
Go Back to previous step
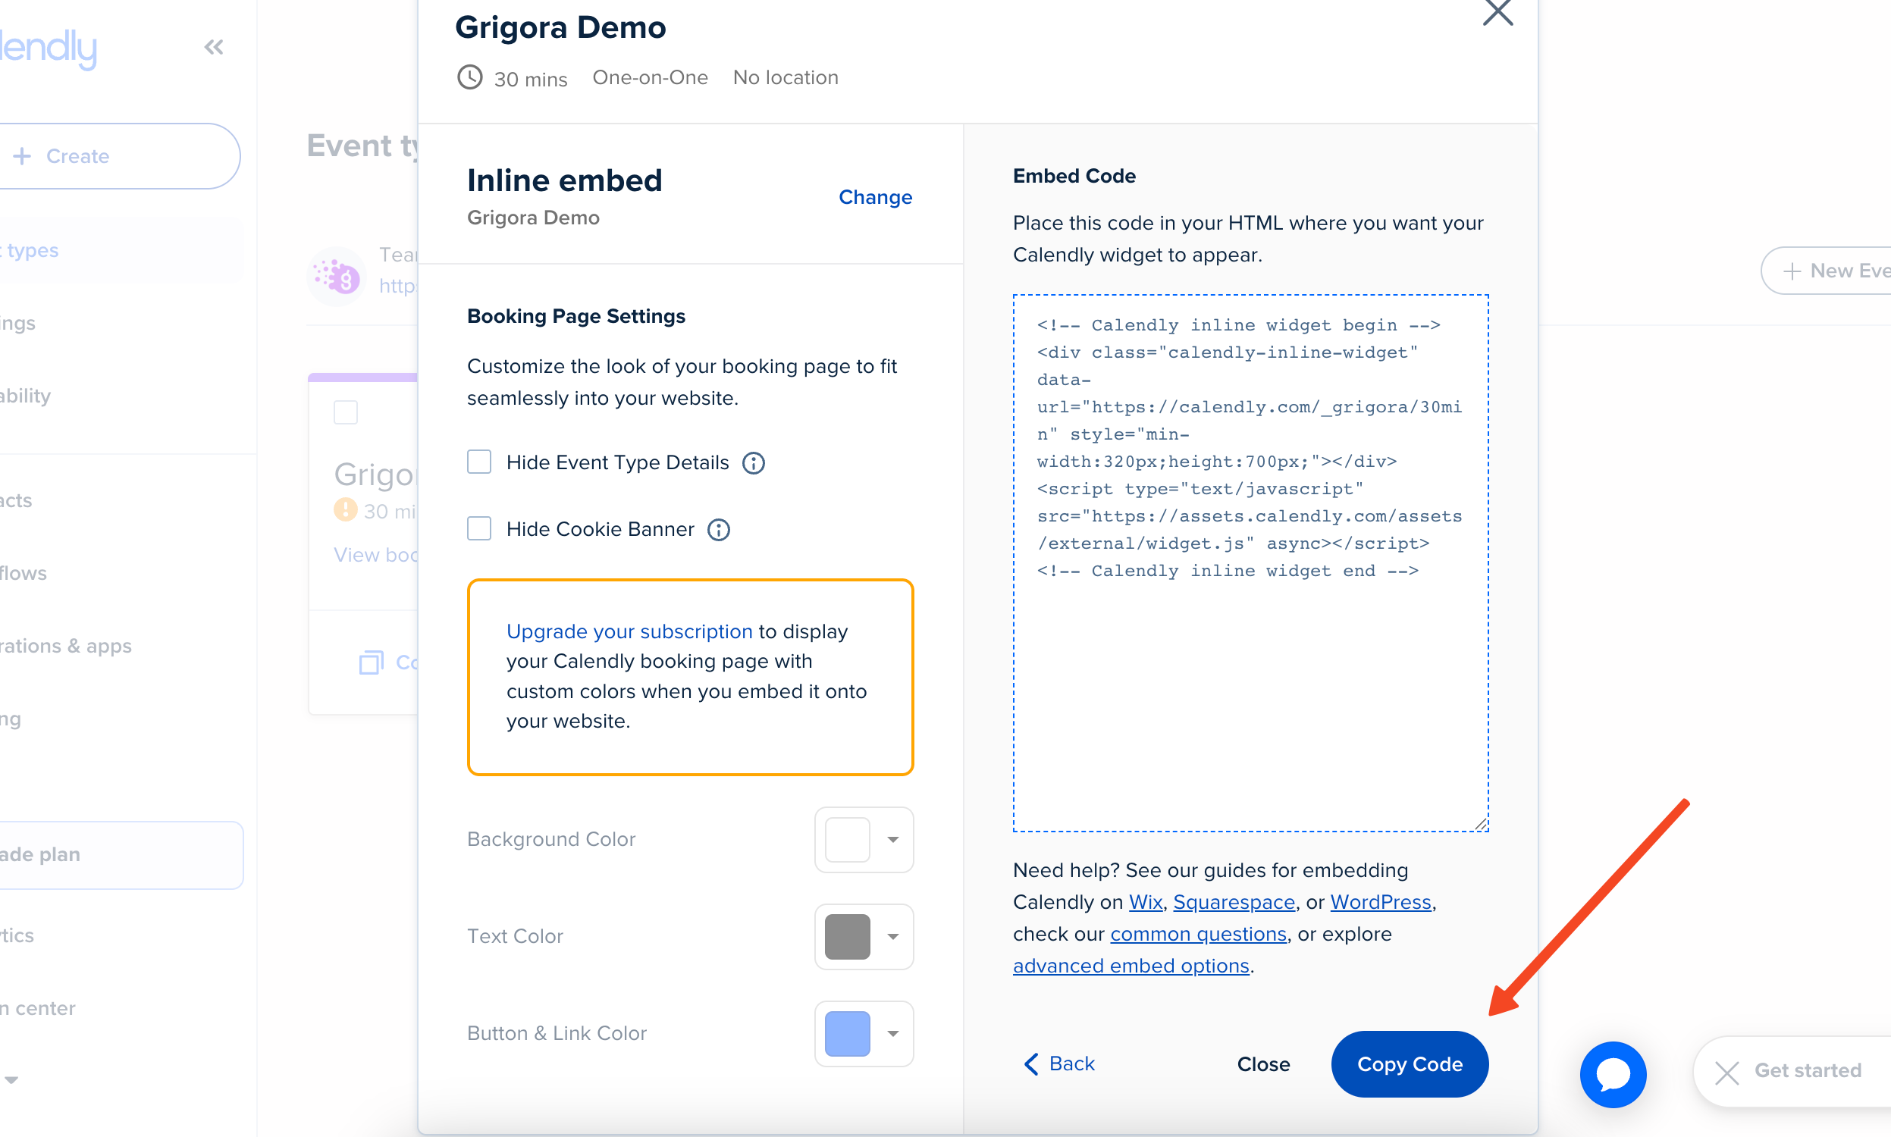(x=1060, y=1063)
